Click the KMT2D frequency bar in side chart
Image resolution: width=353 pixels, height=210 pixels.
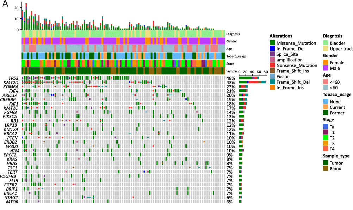coord(252,82)
